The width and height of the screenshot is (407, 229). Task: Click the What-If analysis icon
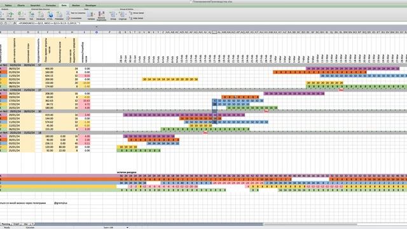tap(10, 15)
